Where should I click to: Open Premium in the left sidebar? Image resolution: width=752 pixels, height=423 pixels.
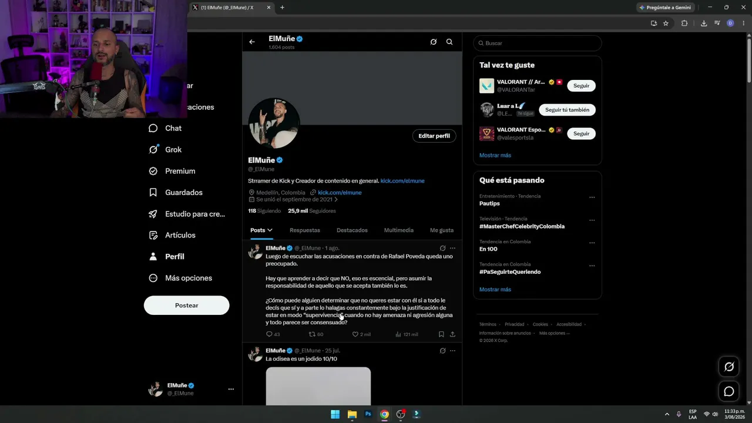(172, 171)
